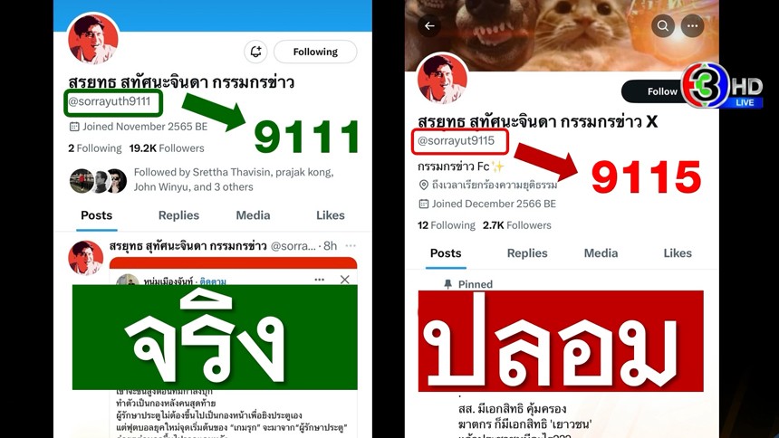Viewport: 779px width, 438px height.
Task: Close the embedded post with X icon
Action: [345, 280]
